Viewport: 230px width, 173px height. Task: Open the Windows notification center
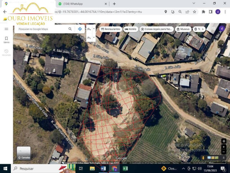tap(223, 169)
